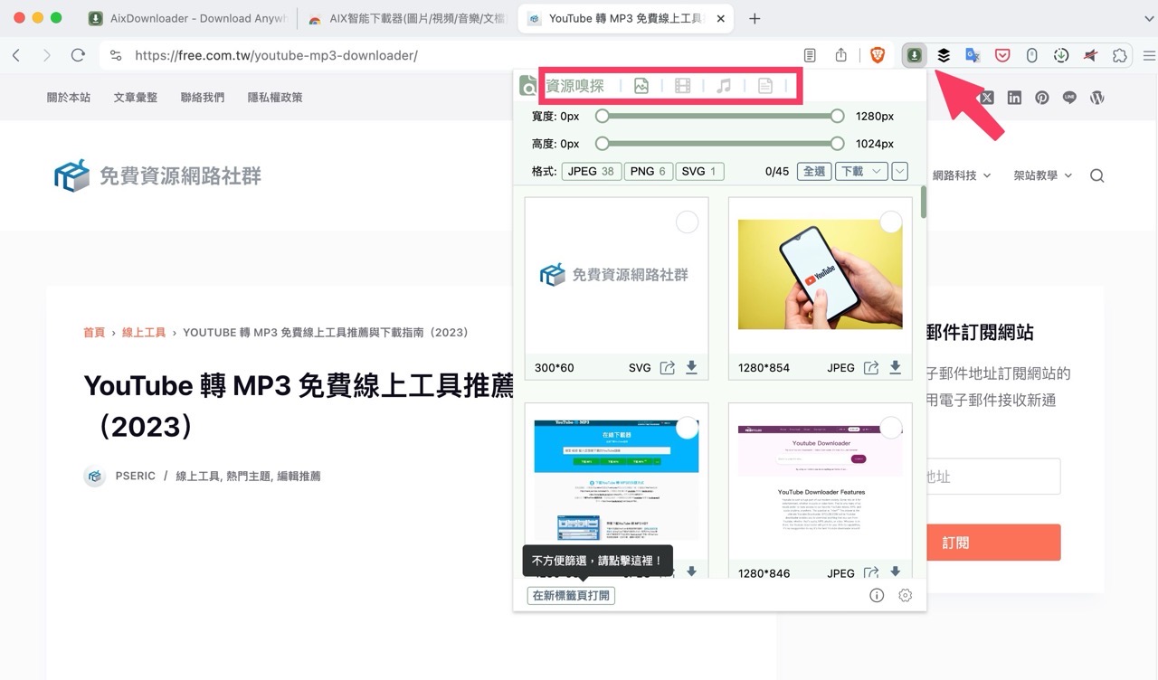Toggle the PNG 6 format filter
The height and width of the screenshot is (680, 1158).
click(648, 171)
